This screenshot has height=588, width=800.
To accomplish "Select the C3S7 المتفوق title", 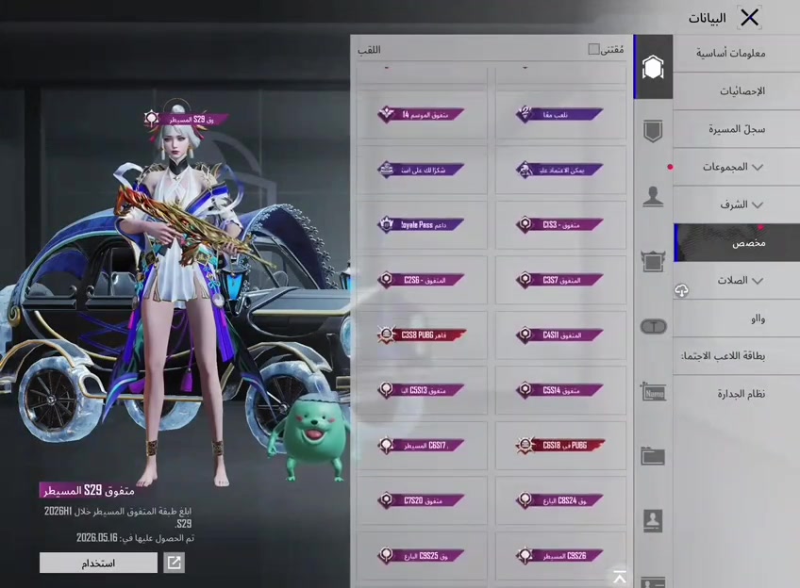I will [560, 279].
